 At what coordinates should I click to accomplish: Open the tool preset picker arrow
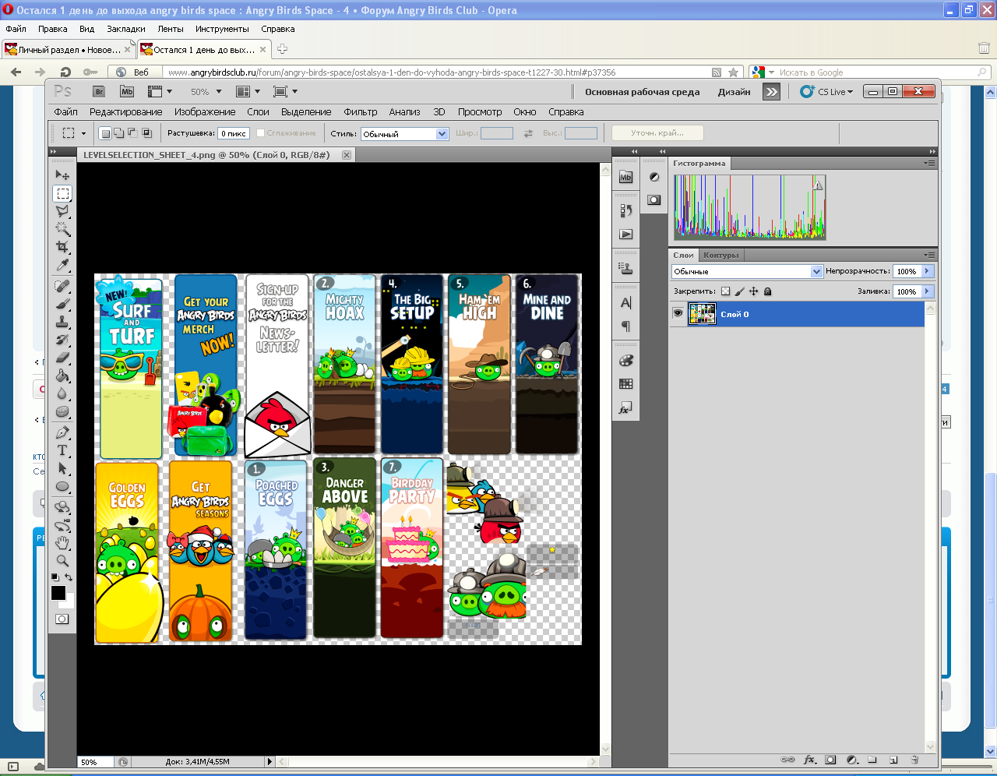pyautogui.click(x=83, y=133)
